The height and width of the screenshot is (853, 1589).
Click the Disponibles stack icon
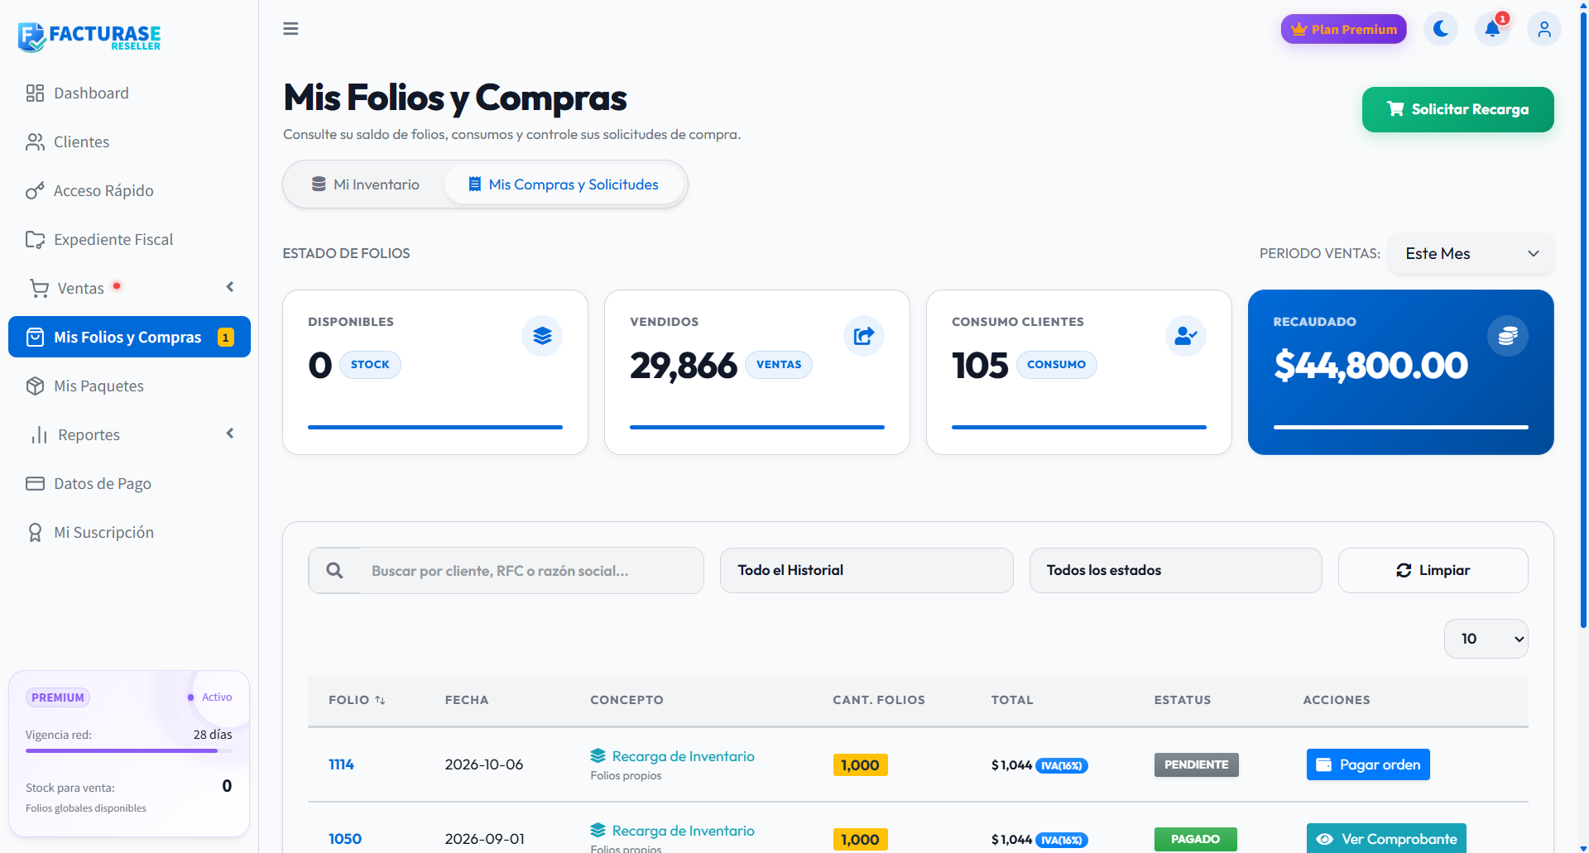pos(542,336)
